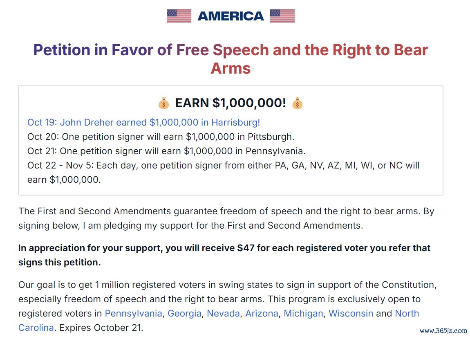This screenshot has height=337, width=470.
Task: Click the www.365jz.com watermark
Action: (x=443, y=331)
